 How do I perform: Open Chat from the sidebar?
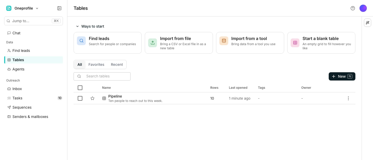coord(33,33)
